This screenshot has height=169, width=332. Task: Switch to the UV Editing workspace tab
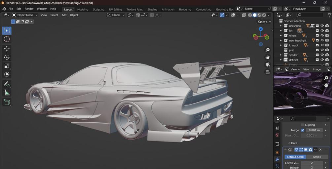(x=115, y=9)
